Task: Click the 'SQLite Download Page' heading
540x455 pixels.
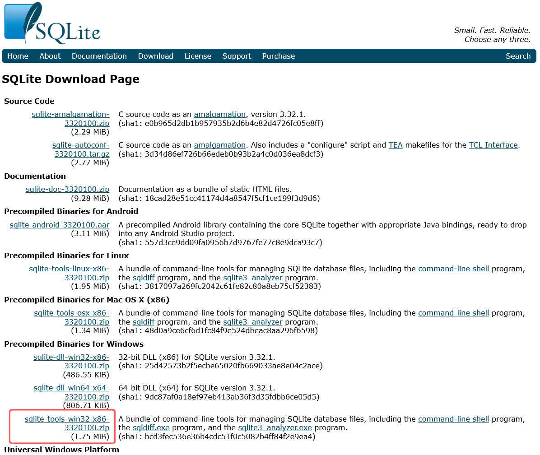Action: tap(70, 79)
